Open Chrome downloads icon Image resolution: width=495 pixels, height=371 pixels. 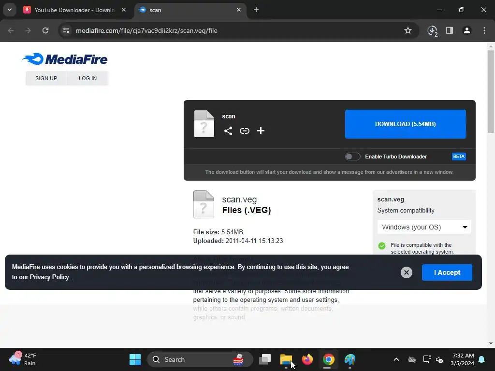[x=432, y=30]
